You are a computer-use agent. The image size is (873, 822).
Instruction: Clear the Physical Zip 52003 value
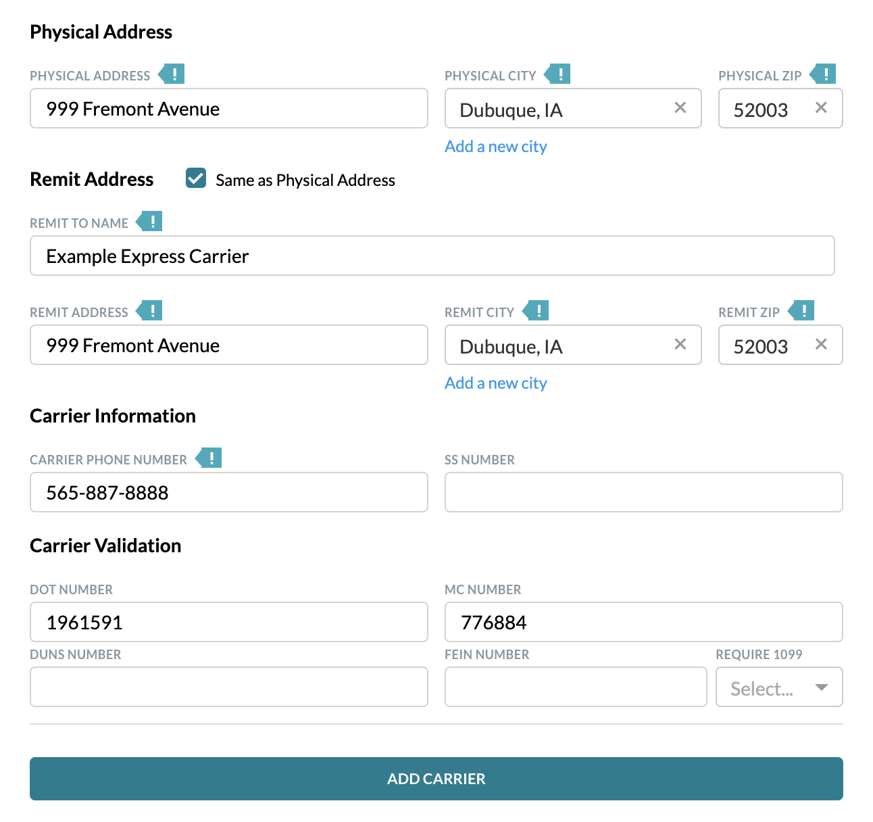[x=821, y=107]
